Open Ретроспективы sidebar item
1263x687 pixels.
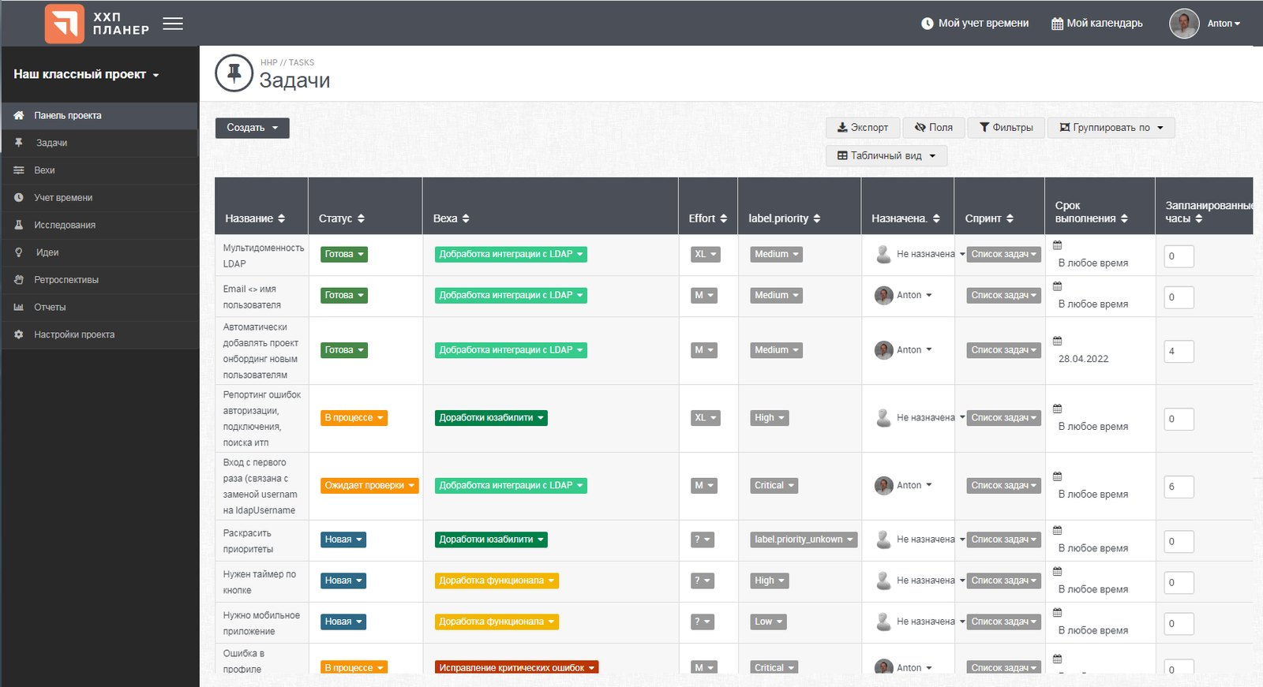coord(99,280)
